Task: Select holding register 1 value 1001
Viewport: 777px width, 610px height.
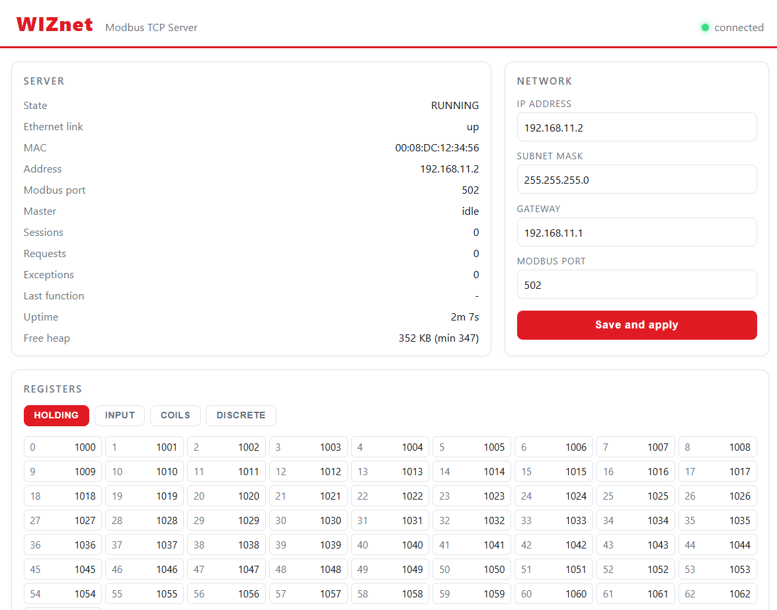Action: (145, 447)
